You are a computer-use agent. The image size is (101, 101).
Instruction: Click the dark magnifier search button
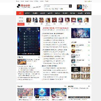pos(70,6)
